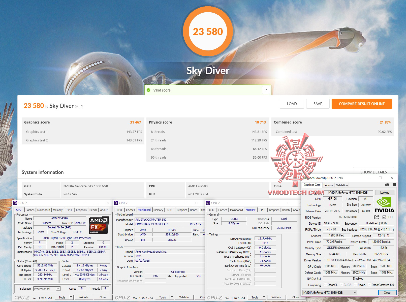Click the camera screenshot icon in GPU-Z
The height and width of the screenshot is (302, 406).
[x=387, y=185]
